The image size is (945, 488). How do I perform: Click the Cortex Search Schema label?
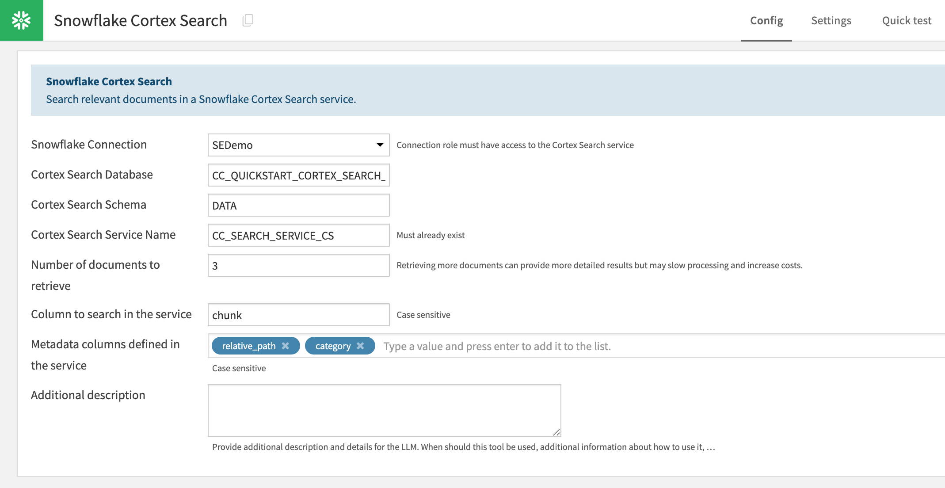tap(88, 205)
